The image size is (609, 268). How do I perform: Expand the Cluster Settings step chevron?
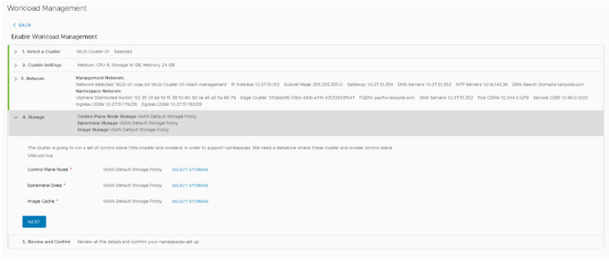(x=16, y=65)
